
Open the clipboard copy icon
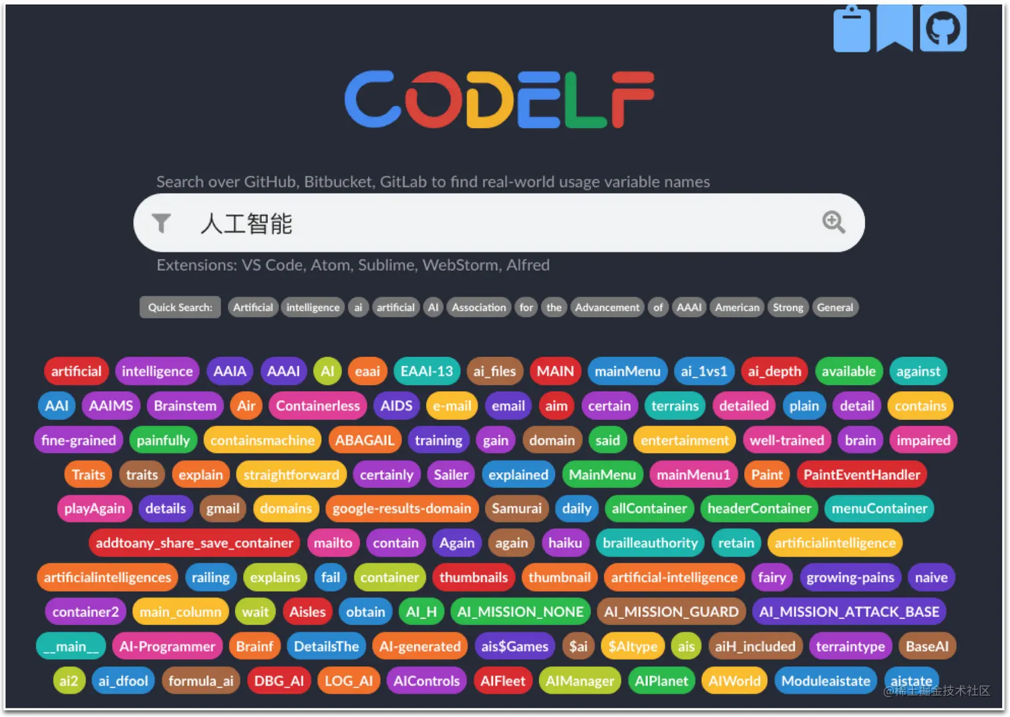pos(852,29)
